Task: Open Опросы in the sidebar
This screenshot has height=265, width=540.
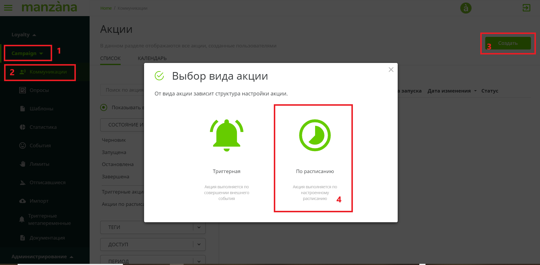Action: [39, 90]
